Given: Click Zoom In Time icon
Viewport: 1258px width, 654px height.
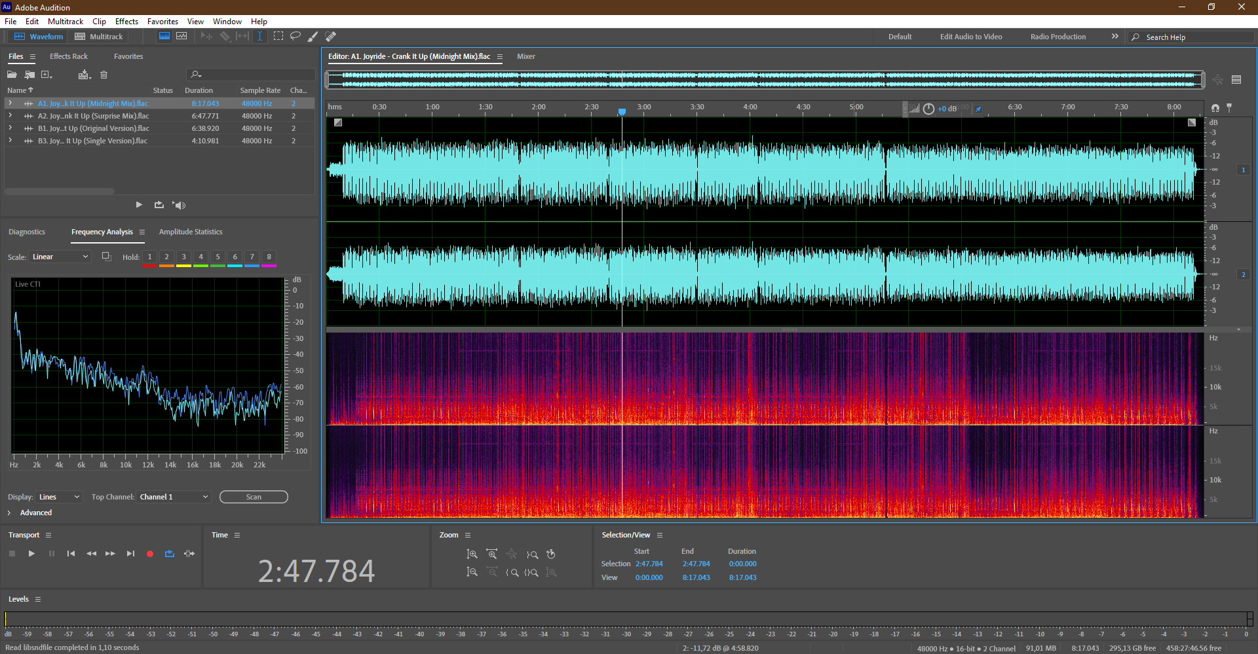Looking at the screenshot, I should point(491,554).
